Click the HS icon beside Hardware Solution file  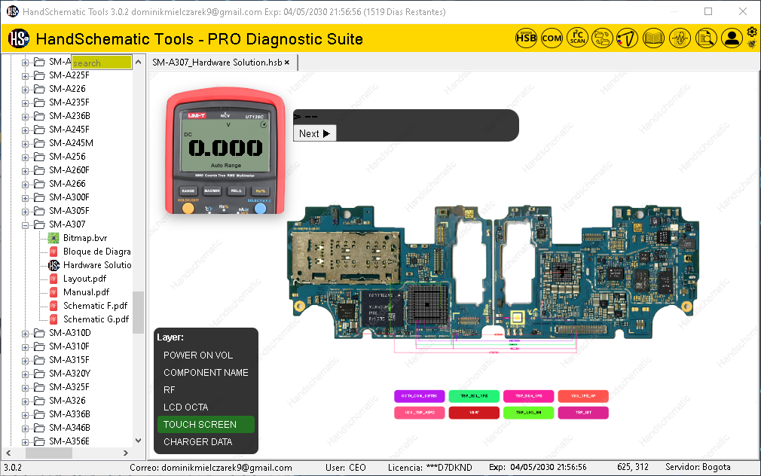pyautogui.click(x=53, y=265)
